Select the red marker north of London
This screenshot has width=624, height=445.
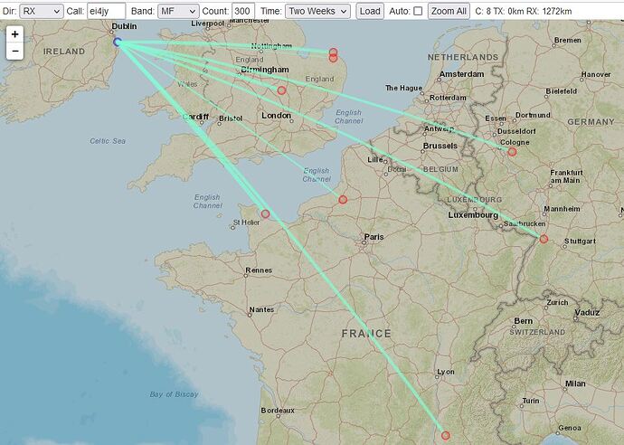tap(281, 90)
